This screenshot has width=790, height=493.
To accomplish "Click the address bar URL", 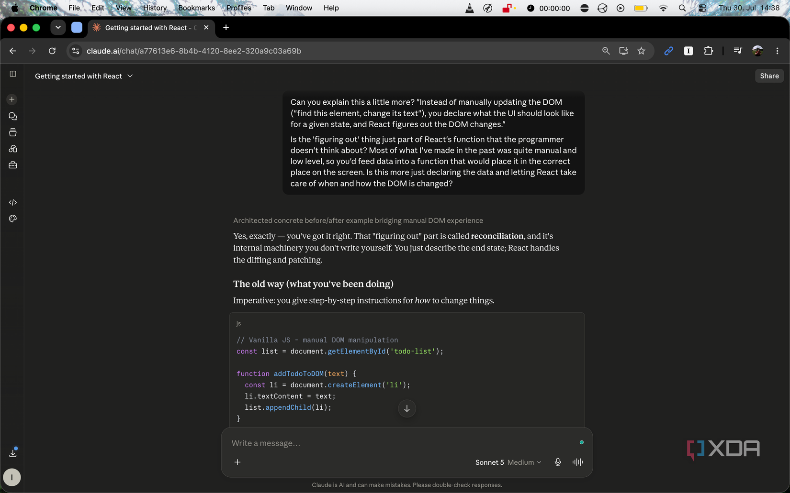I will pyautogui.click(x=194, y=51).
